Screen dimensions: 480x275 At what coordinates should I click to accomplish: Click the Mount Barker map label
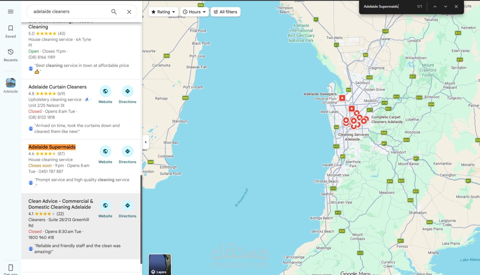[x=409, y=164]
